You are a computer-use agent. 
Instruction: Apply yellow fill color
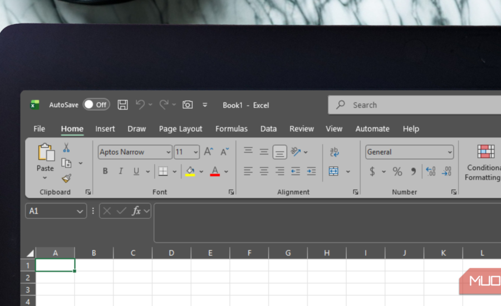(x=190, y=171)
